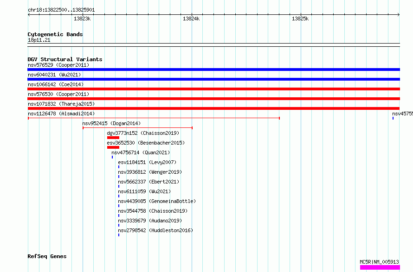The width and height of the screenshot is (413, 272).
Task: Open the MC5R NM_005913 magenta gene bar
Action: [380, 267]
